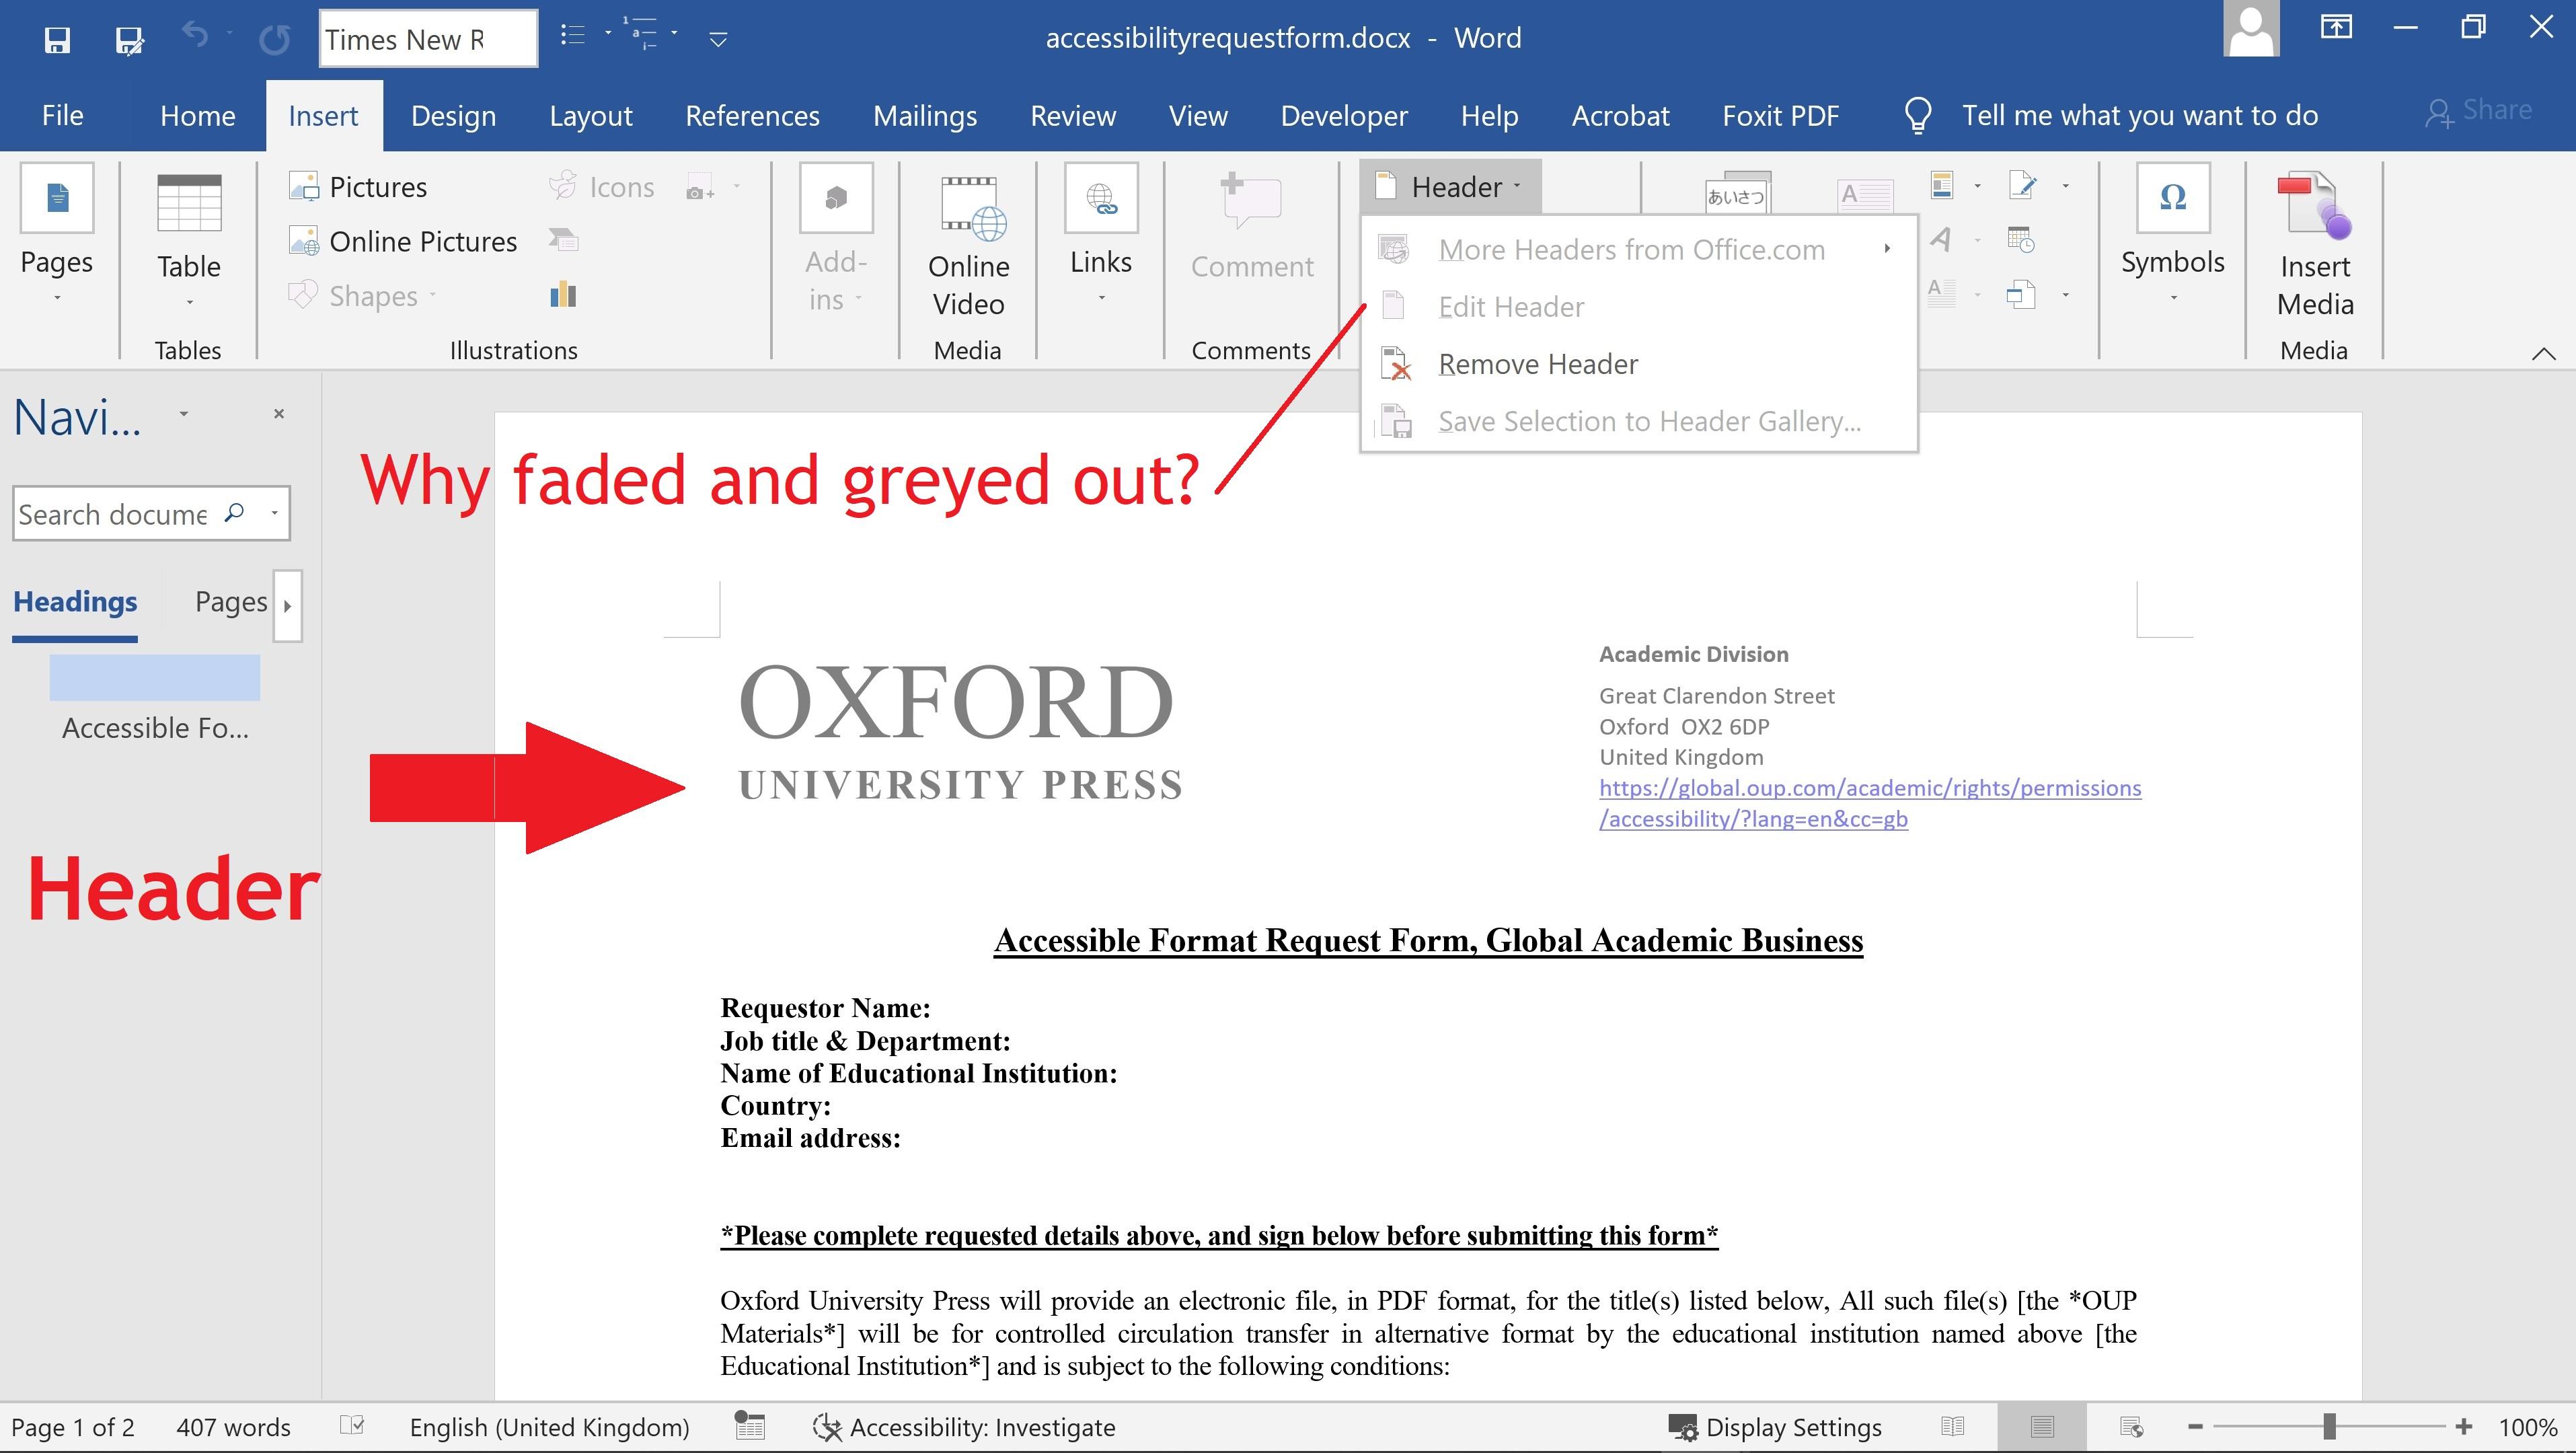Screen dimensions: 2576x1453
Task: Select Remove Header from the menu
Action: 1638,364
